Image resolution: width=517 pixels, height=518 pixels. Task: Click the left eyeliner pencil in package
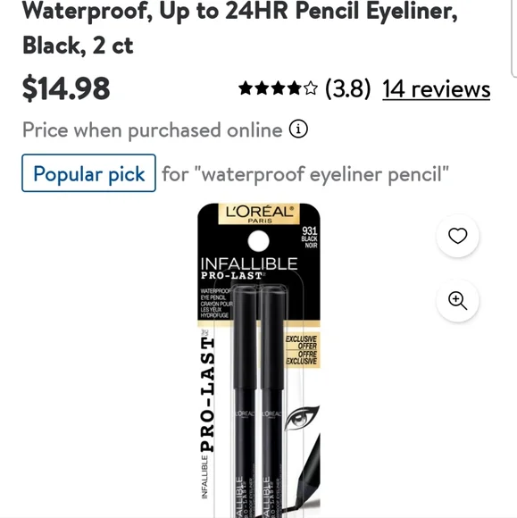click(x=245, y=400)
